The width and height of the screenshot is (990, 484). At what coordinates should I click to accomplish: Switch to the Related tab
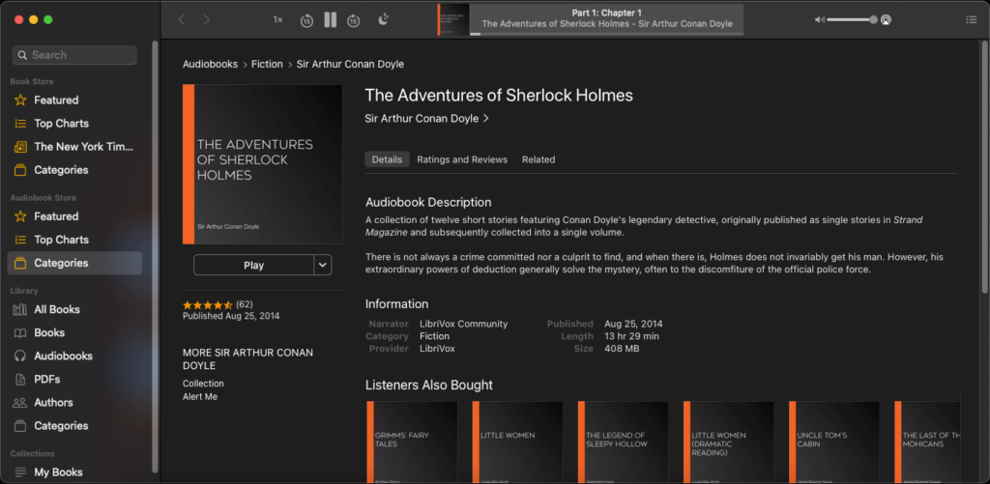(539, 159)
